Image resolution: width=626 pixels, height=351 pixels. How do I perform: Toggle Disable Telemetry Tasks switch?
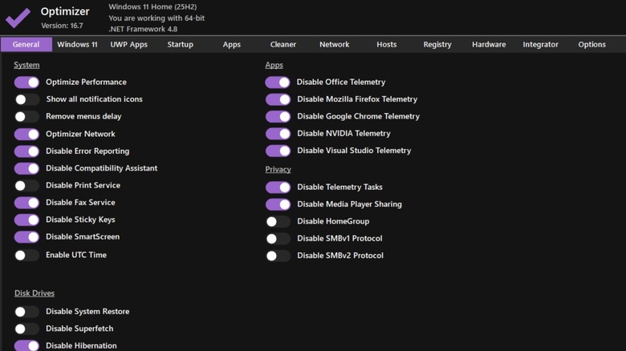[278, 187]
